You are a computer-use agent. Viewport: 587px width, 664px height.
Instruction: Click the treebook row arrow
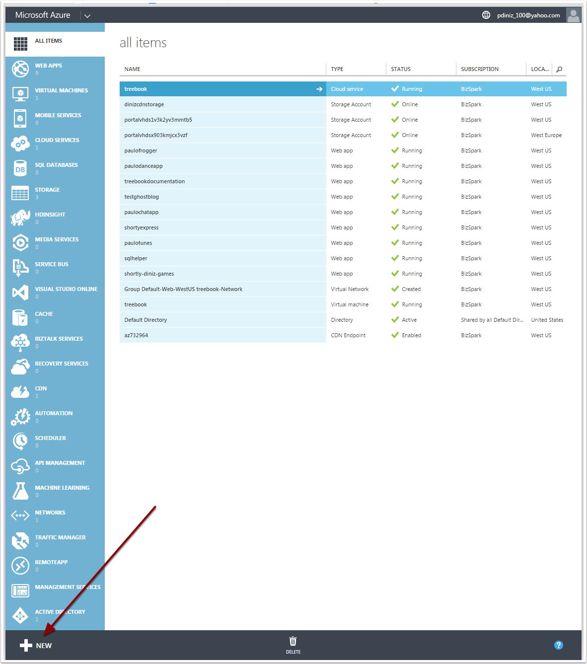click(x=319, y=89)
